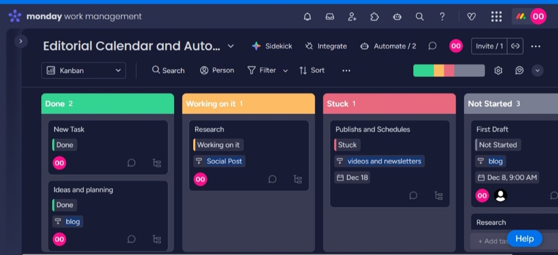Open subitems icon on Working on it Research card
Screen dimensions: 558x255
click(298, 179)
